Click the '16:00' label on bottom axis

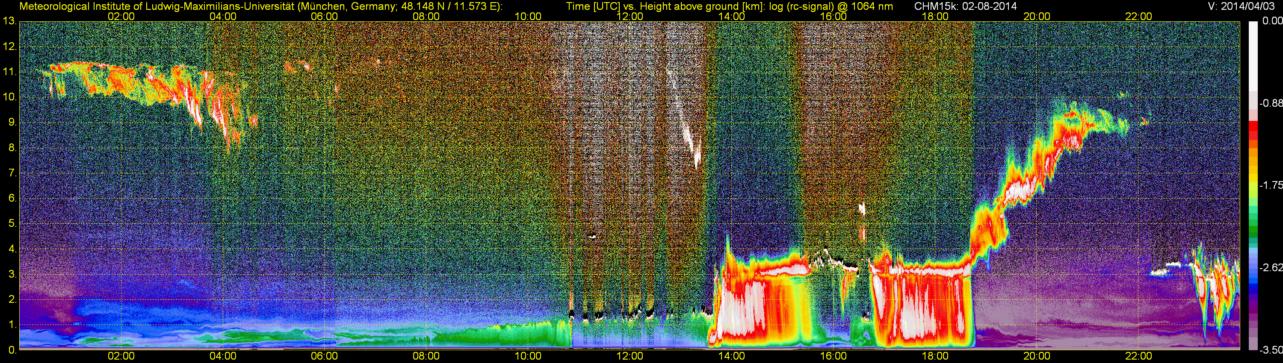pos(833,356)
